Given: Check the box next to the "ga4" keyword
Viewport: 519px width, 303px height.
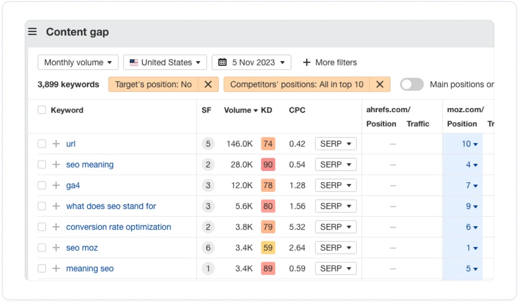Looking at the screenshot, I should coord(42,185).
